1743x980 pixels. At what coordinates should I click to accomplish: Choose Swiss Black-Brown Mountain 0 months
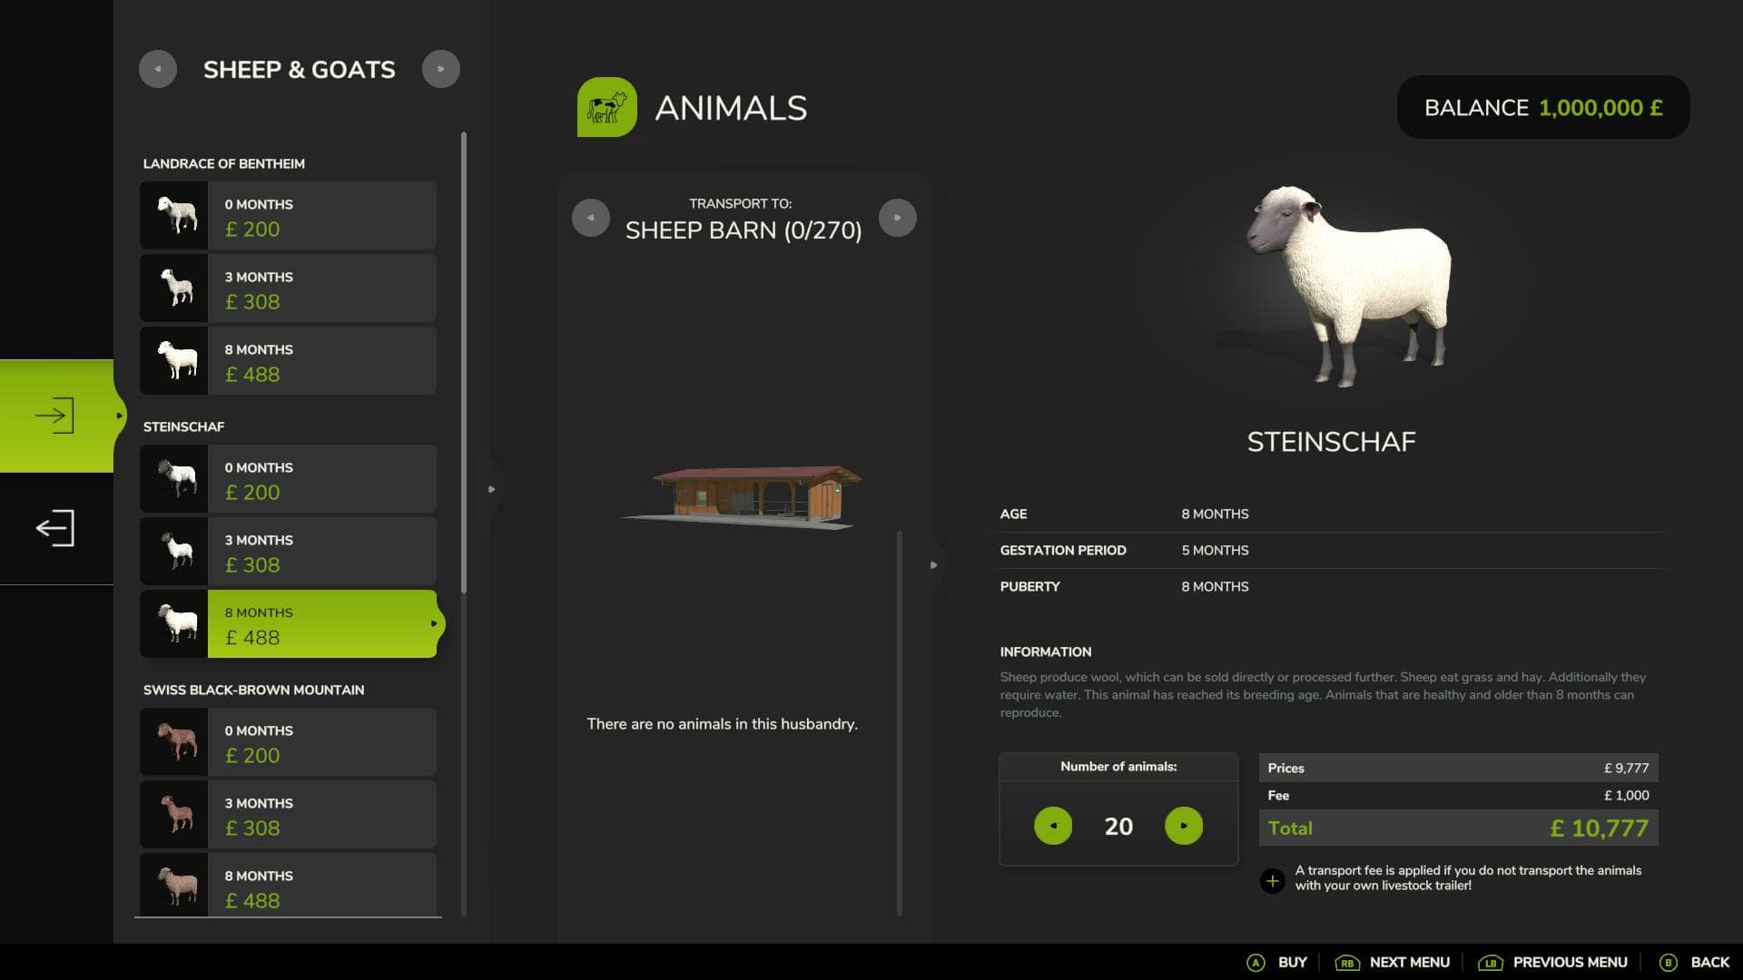pyautogui.click(x=289, y=742)
